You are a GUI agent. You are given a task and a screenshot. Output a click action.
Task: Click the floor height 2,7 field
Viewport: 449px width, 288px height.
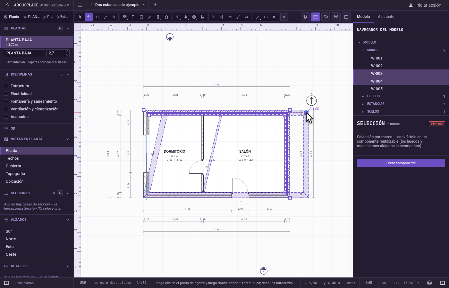pos(56,53)
